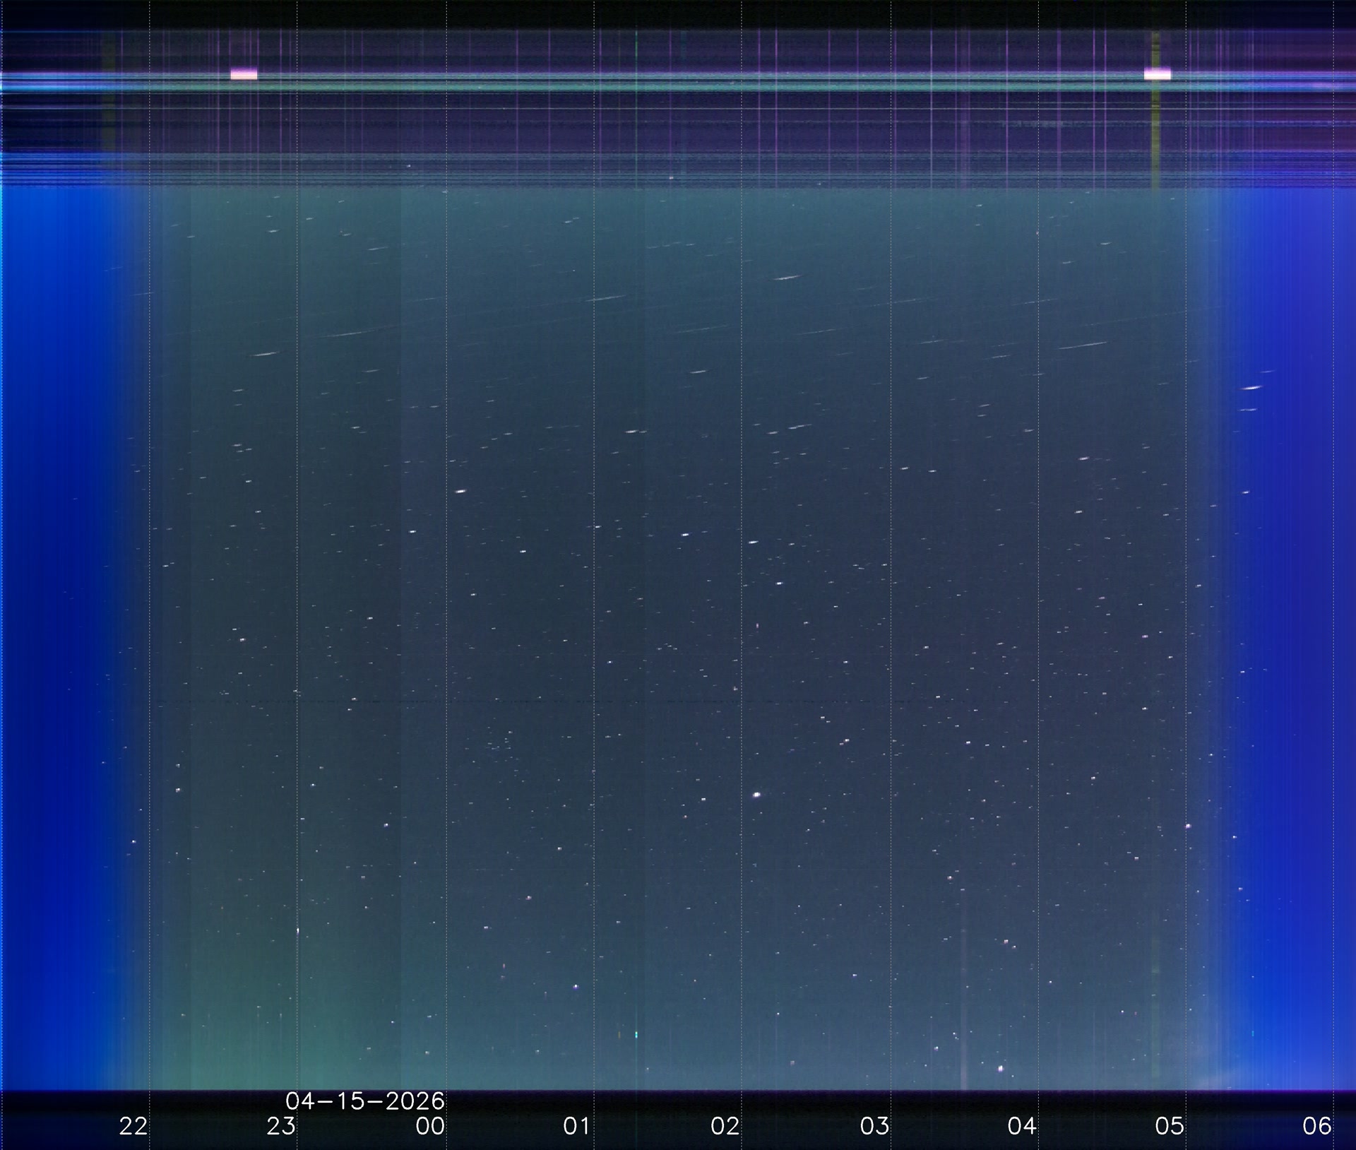Select the 04 hour axis label
Screen dimensions: 1356x1150
pos(1022,1126)
